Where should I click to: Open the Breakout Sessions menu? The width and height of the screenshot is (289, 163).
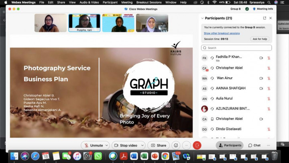(x=149, y=2)
